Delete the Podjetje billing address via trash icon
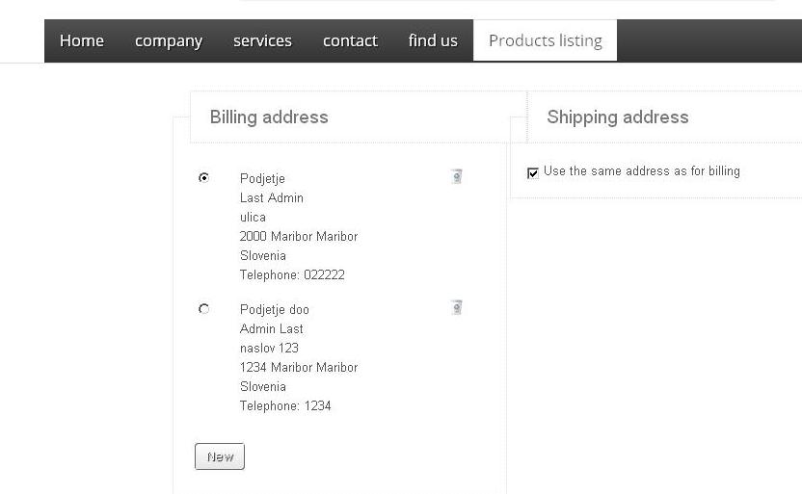The width and height of the screenshot is (802, 494). [456, 176]
